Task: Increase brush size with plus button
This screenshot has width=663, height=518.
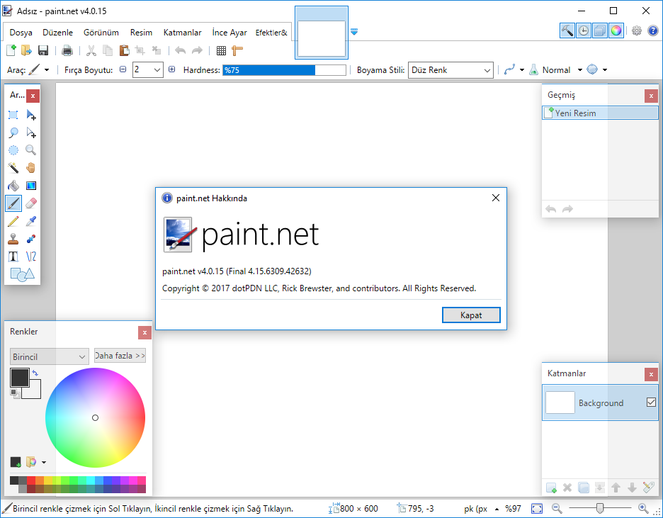Action: click(171, 69)
